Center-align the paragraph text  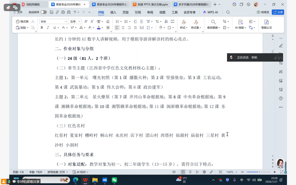pos(123,28)
